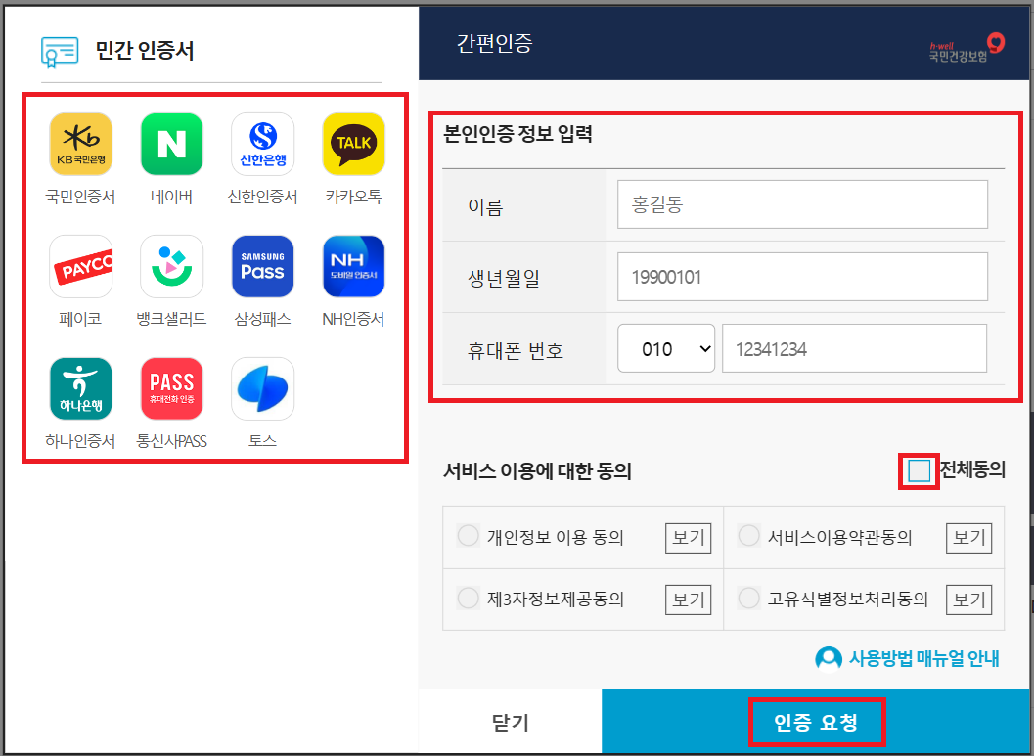Select the 신한인증서 icon
This screenshot has width=1034, height=756.
262,144
